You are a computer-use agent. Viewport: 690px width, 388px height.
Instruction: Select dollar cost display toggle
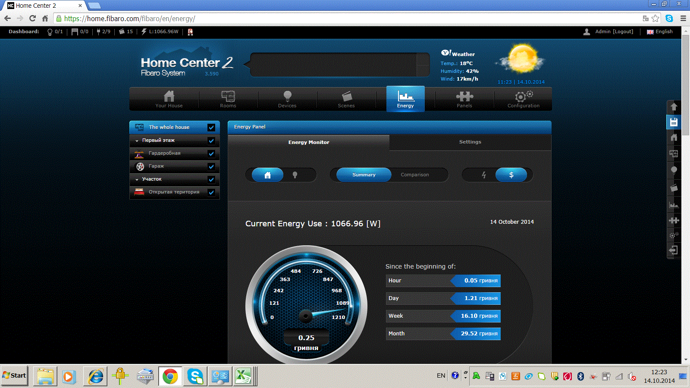511,175
